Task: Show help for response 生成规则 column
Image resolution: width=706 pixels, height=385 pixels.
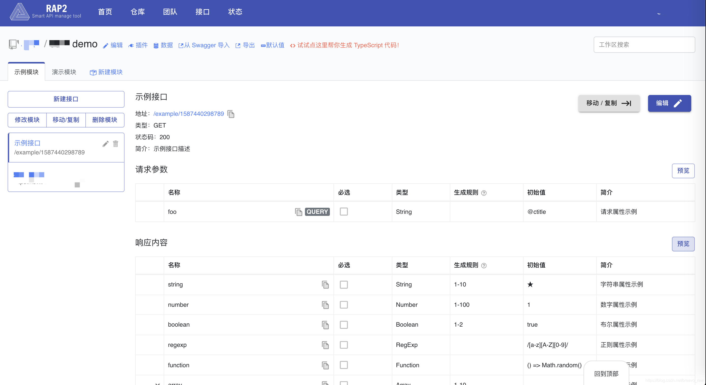Action: 484,266
